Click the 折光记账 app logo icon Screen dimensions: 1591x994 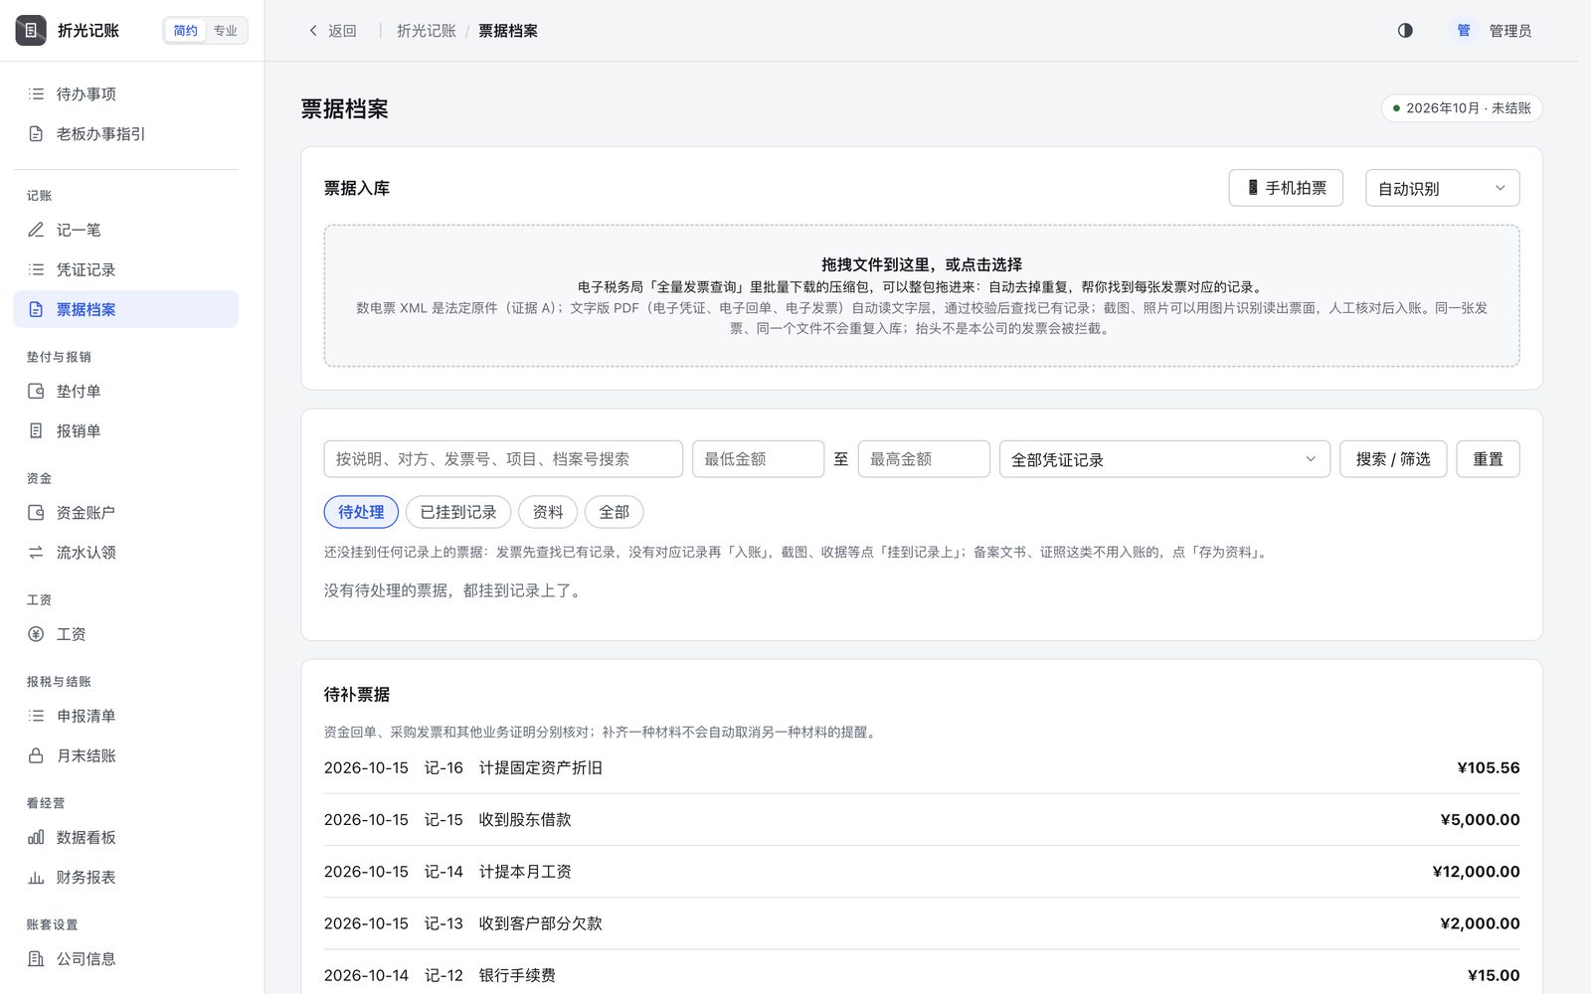(31, 31)
